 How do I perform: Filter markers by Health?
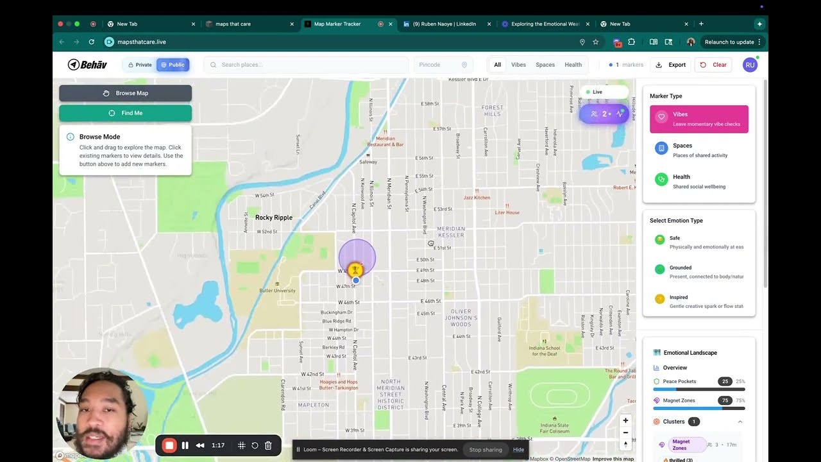[573, 64]
